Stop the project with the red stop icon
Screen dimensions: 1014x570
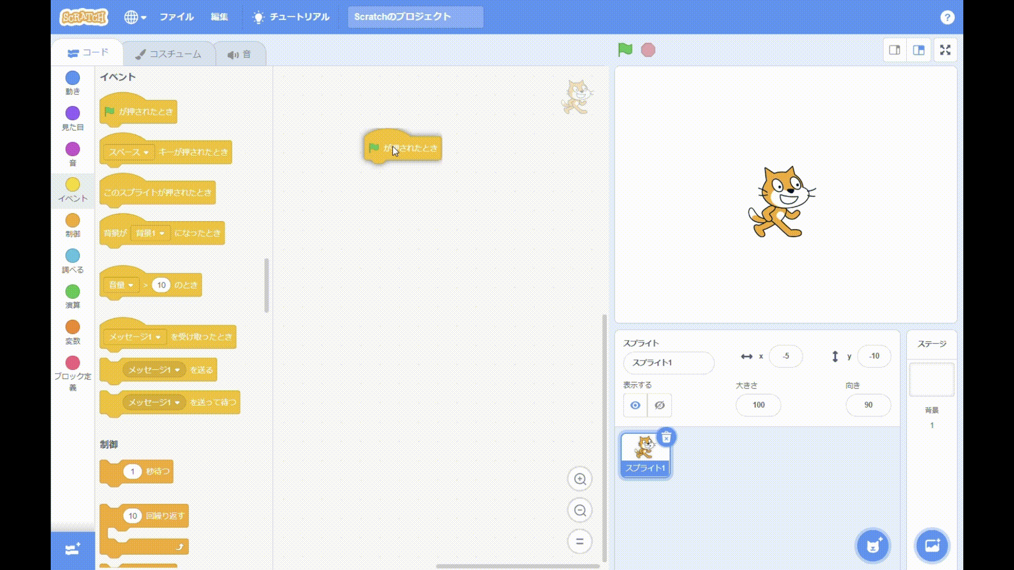tap(647, 50)
